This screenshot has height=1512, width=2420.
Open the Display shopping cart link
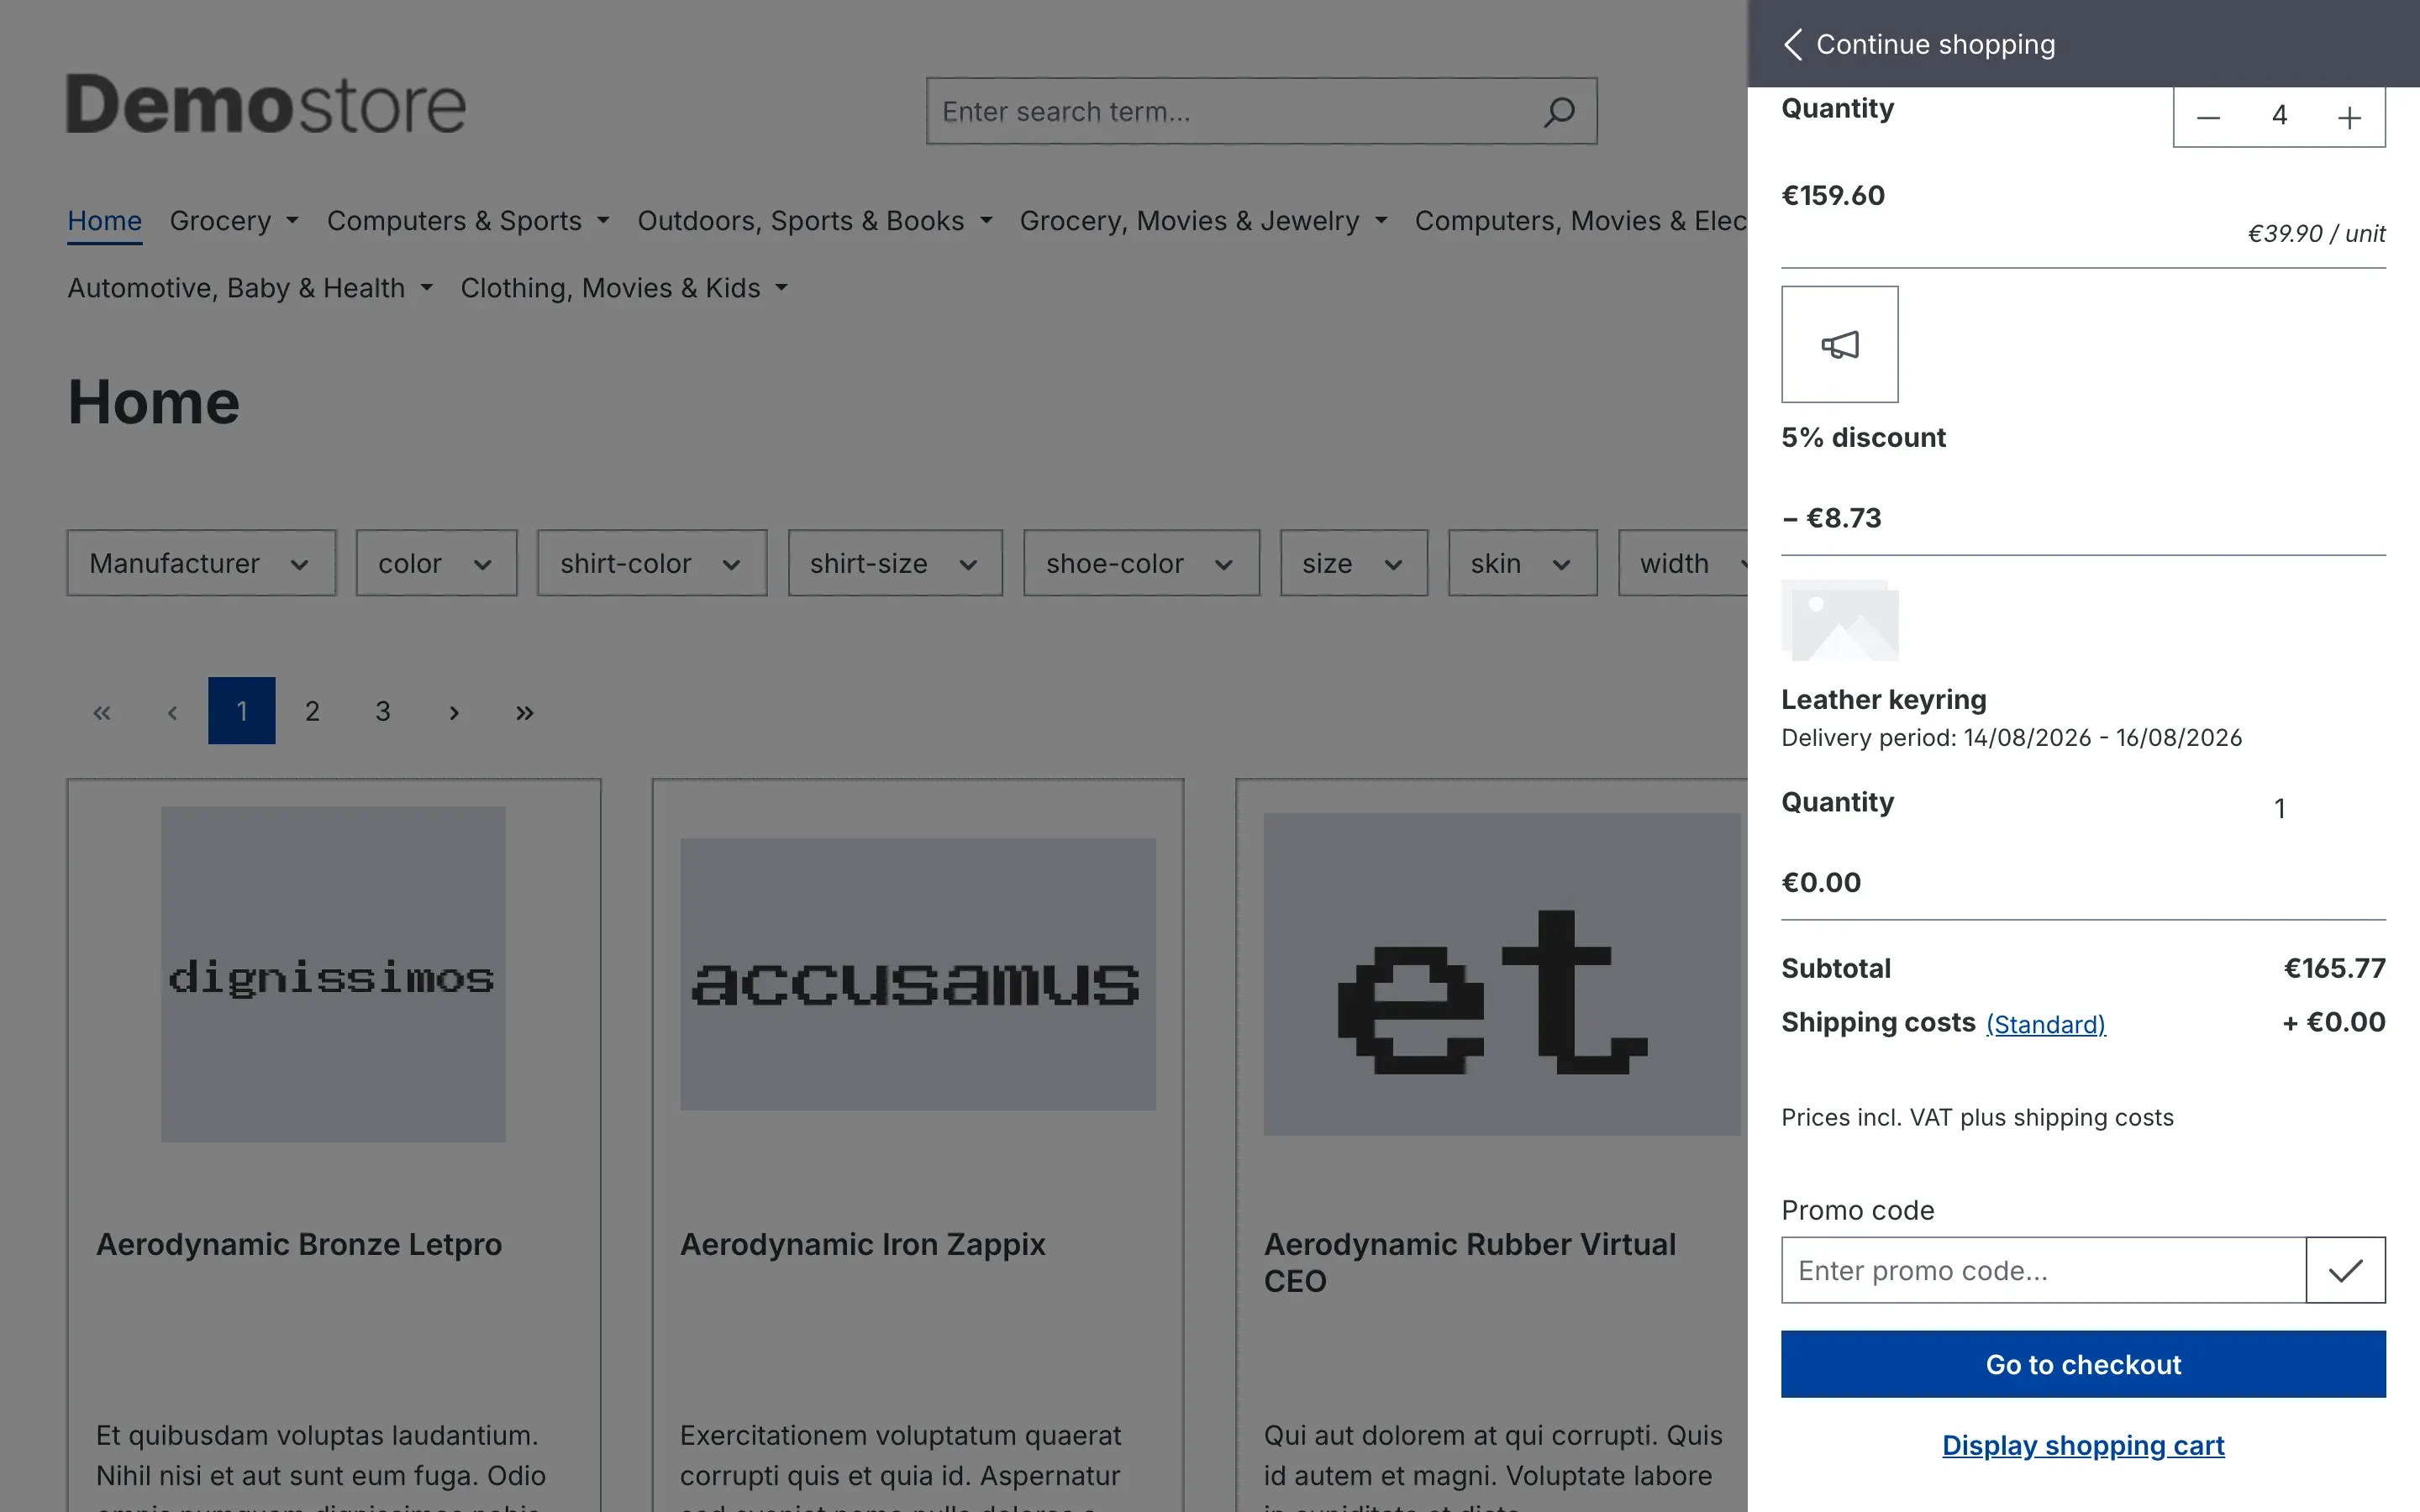click(2083, 1445)
